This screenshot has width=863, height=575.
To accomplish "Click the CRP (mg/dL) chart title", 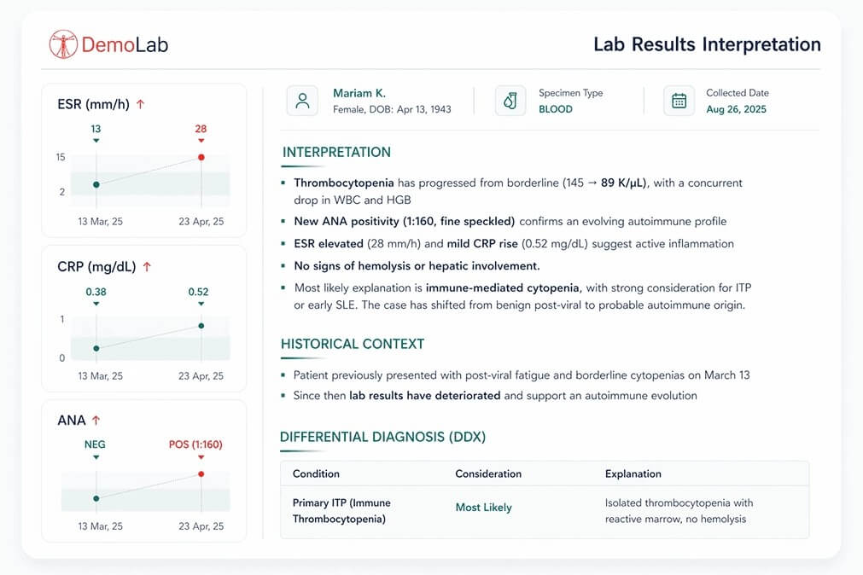I will 96,267.
